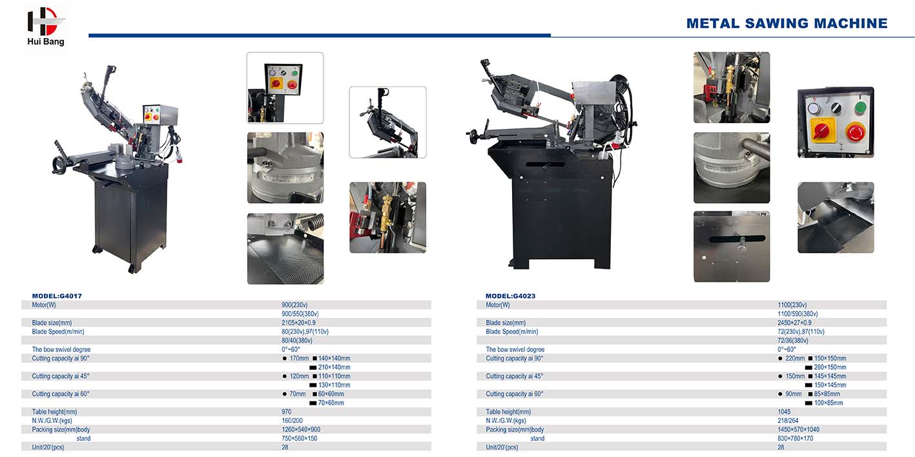Click the green start button on G4023 panel
The height and width of the screenshot is (457, 915).
(859, 107)
